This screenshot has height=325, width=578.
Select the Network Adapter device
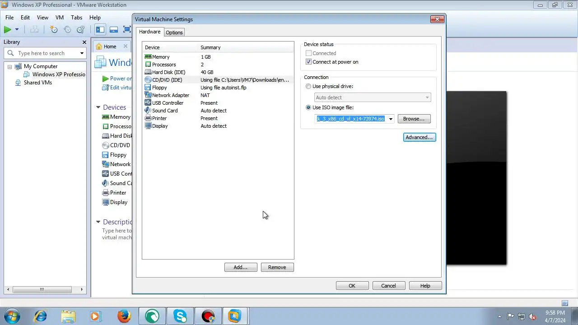click(x=218, y=95)
